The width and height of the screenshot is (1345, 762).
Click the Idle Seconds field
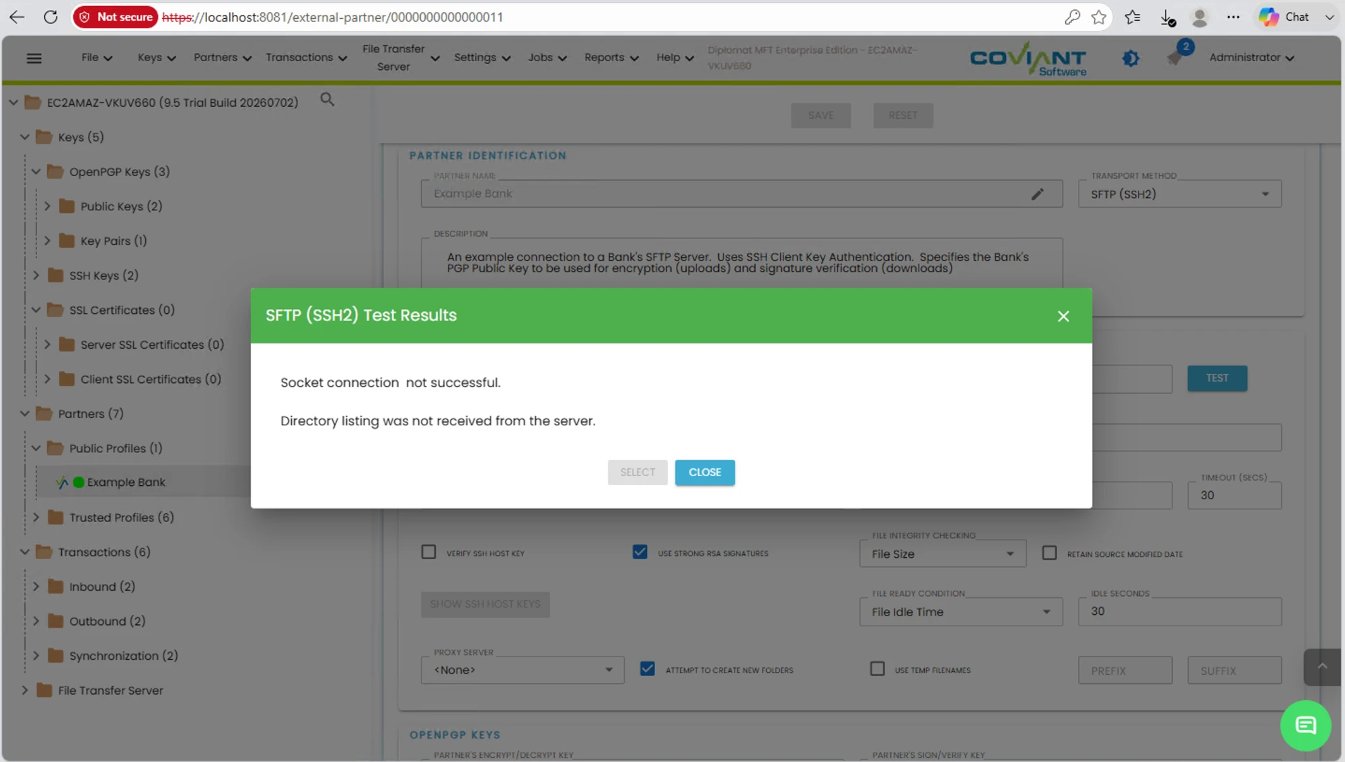pos(1180,611)
